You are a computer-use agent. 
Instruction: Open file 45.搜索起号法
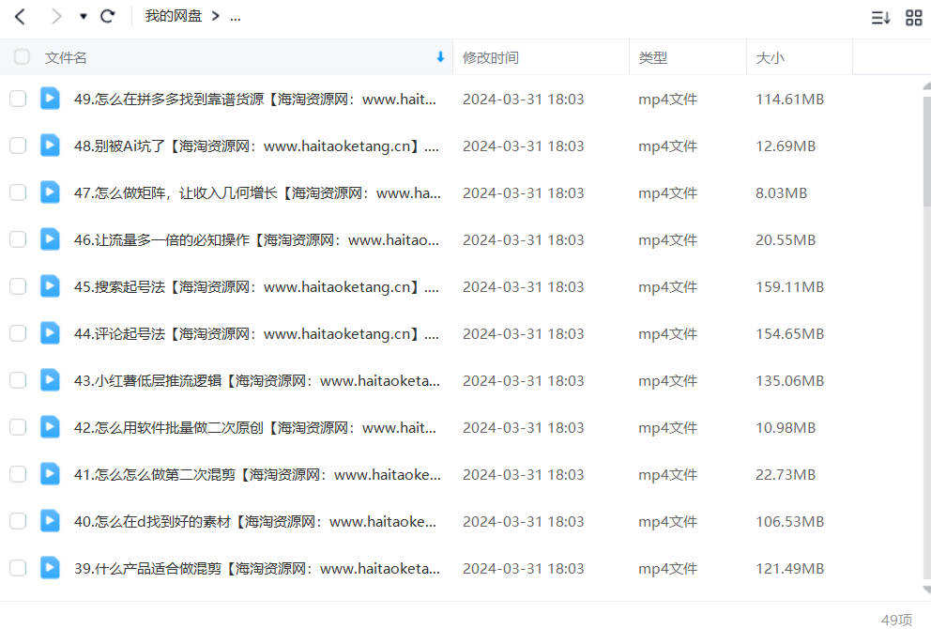(256, 287)
